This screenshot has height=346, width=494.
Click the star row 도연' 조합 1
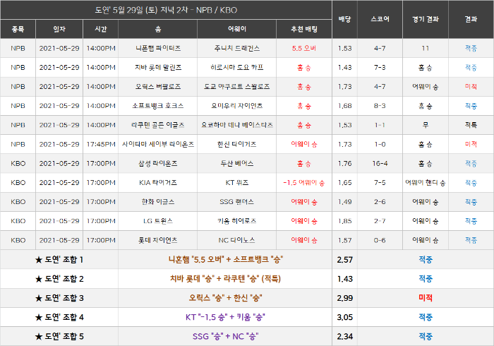[59, 260]
